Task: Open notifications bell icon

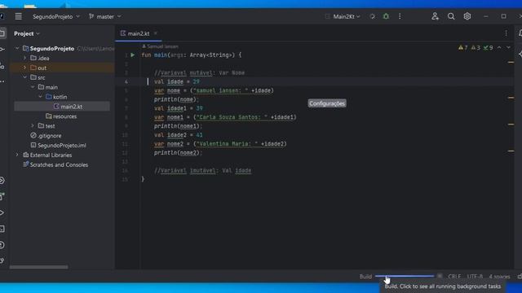Action: (x=520, y=33)
